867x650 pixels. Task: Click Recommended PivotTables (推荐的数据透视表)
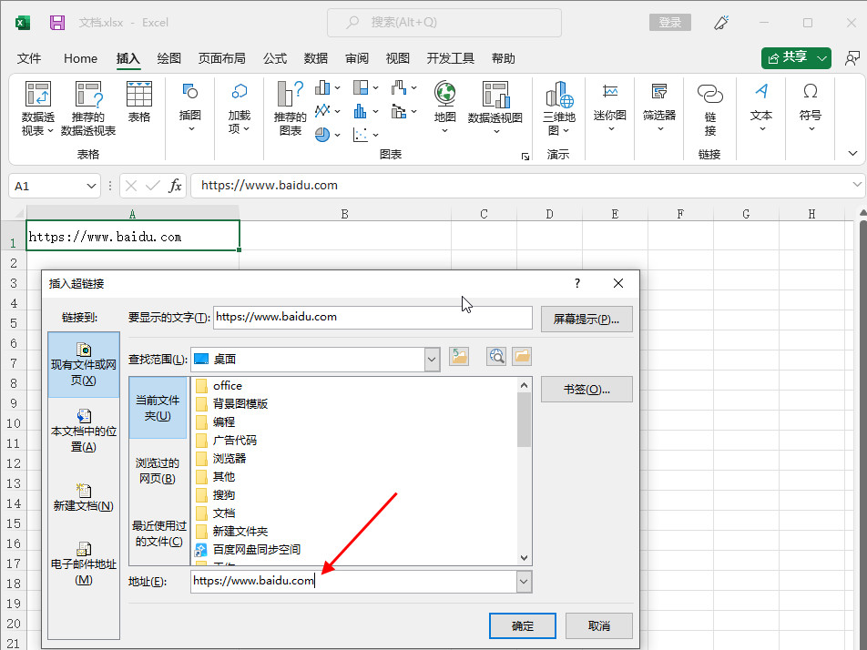point(88,109)
